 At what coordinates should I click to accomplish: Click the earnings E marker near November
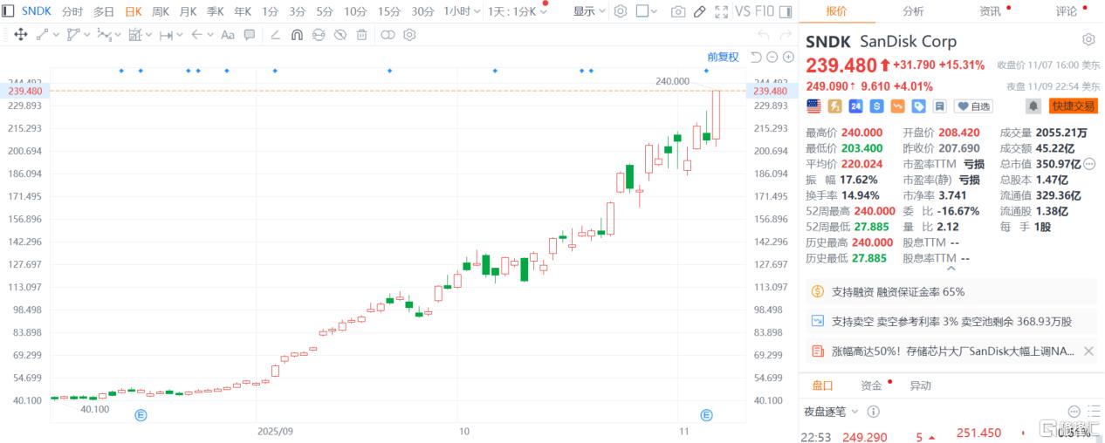707,415
